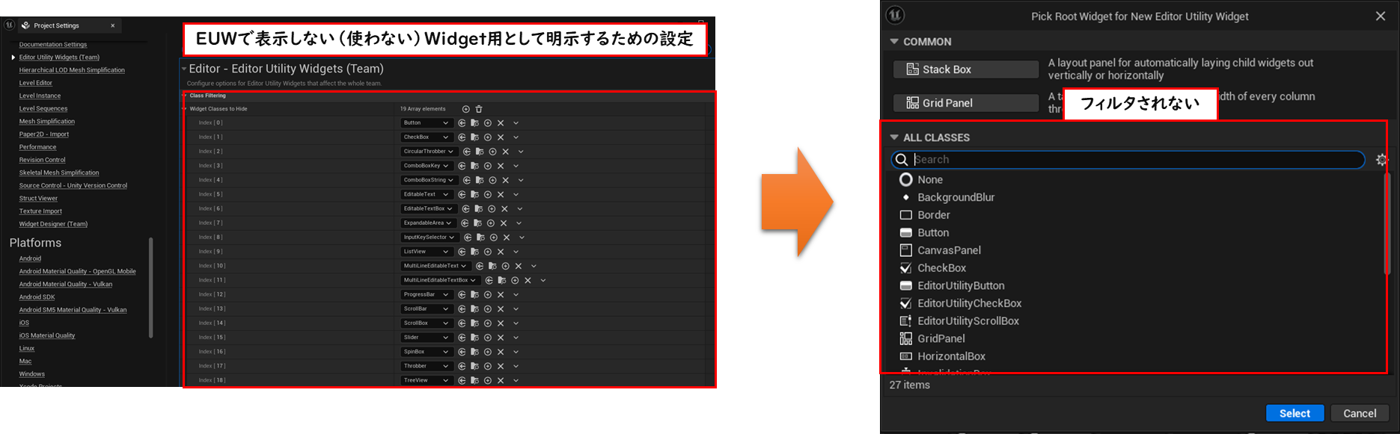Browse to ListView class in Index 9

[x=474, y=252]
